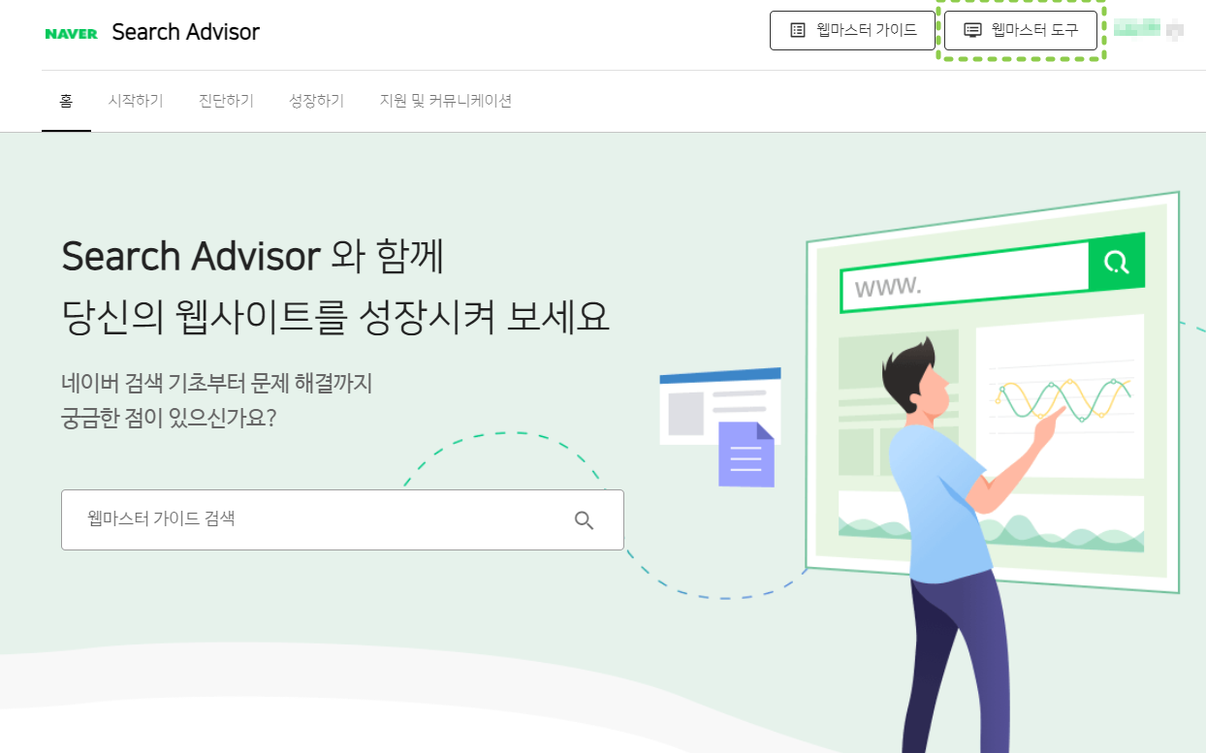Go to the 진단하기 tab
This screenshot has width=1206, height=753.
click(x=226, y=101)
